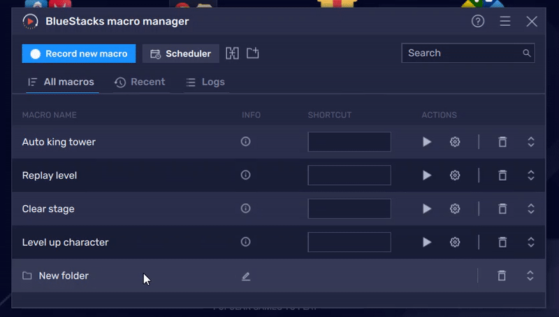The width and height of the screenshot is (559, 317).
Task: Open the hamburger menu
Action: point(504,22)
